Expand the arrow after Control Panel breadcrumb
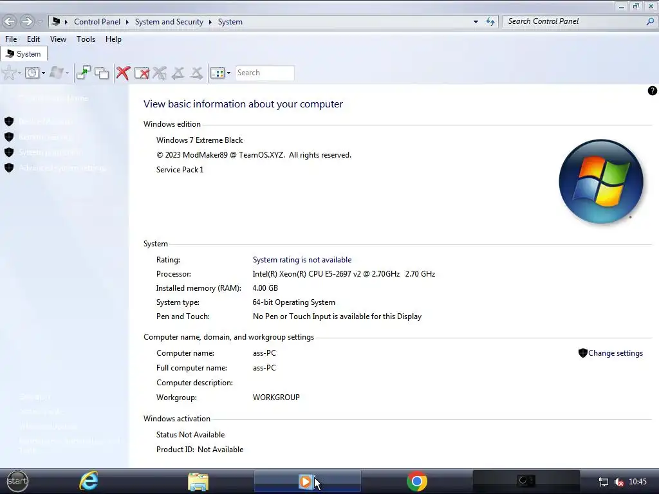The width and height of the screenshot is (659, 494). [127, 22]
